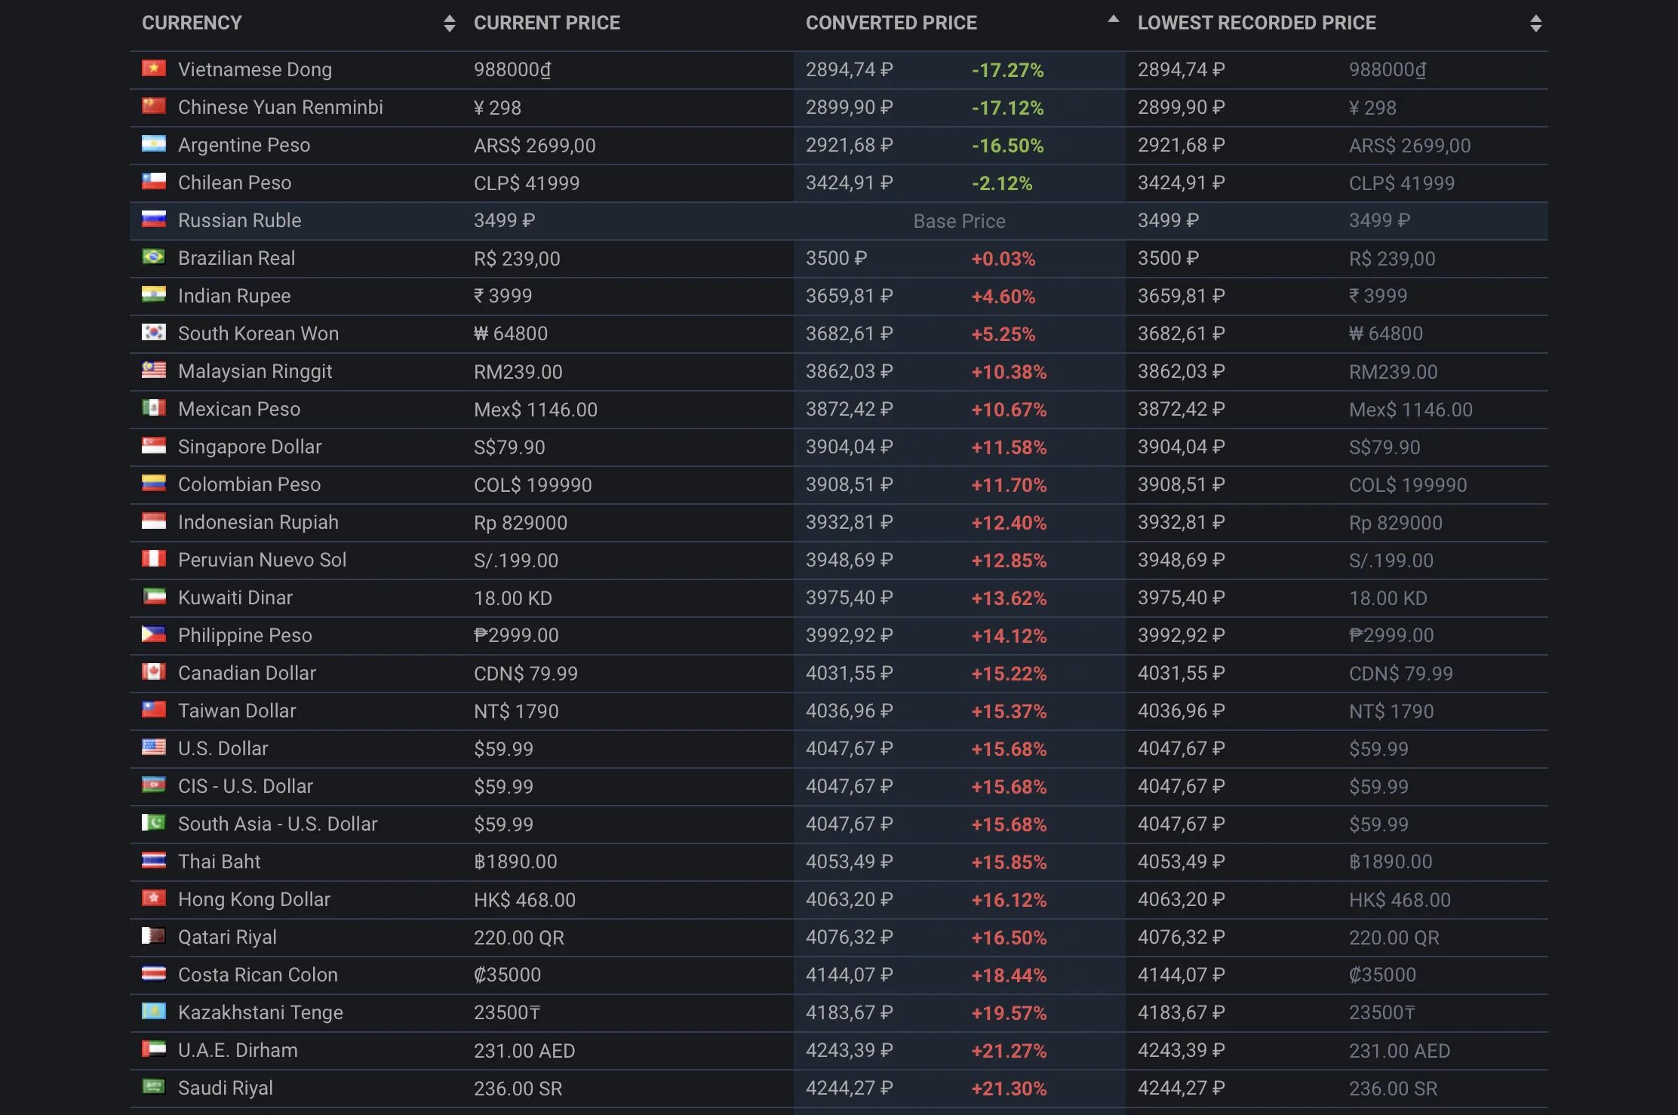The width and height of the screenshot is (1678, 1115).
Task: Select the Taiwan Dollar currency name
Action: point(237,711)
